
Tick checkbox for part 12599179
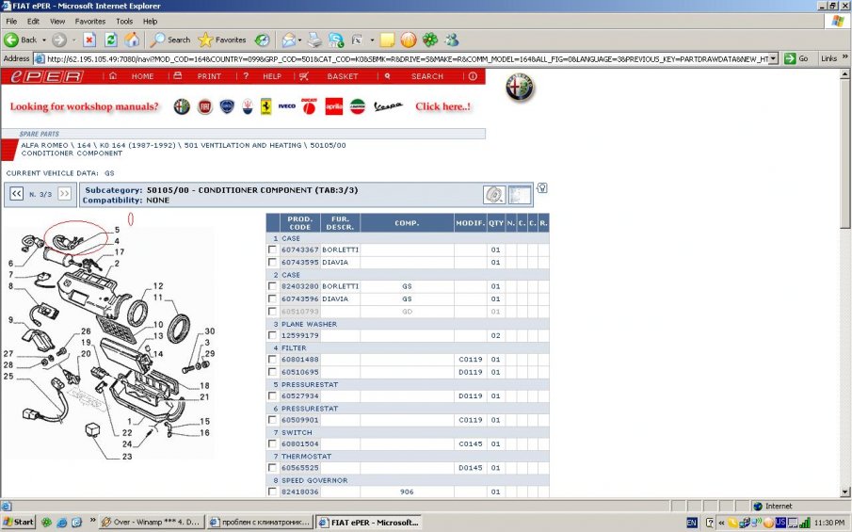click(x=273, y=336)
